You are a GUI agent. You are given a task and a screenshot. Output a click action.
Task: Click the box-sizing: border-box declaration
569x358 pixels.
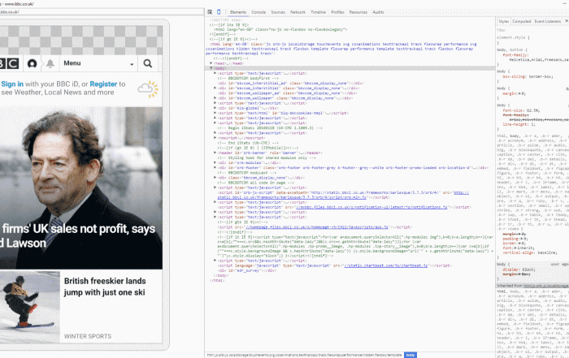[528, 76]
